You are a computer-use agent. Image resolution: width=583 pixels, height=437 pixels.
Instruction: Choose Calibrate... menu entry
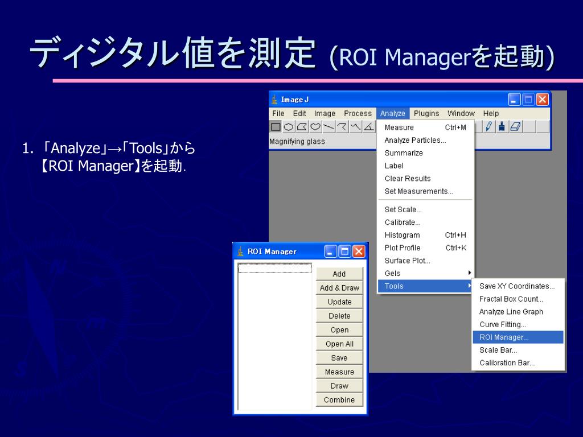pos(426,222)
